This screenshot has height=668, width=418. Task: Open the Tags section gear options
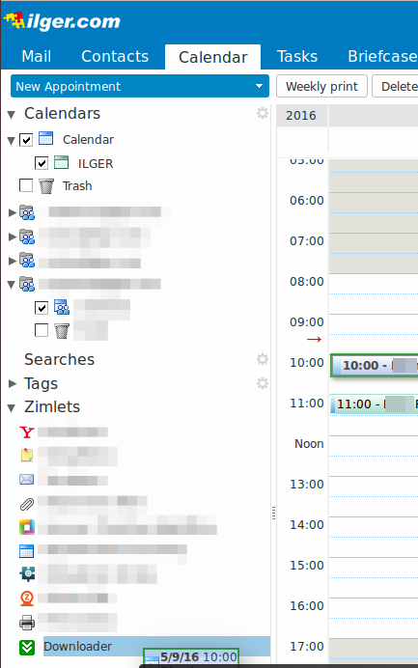pos(263,383)
